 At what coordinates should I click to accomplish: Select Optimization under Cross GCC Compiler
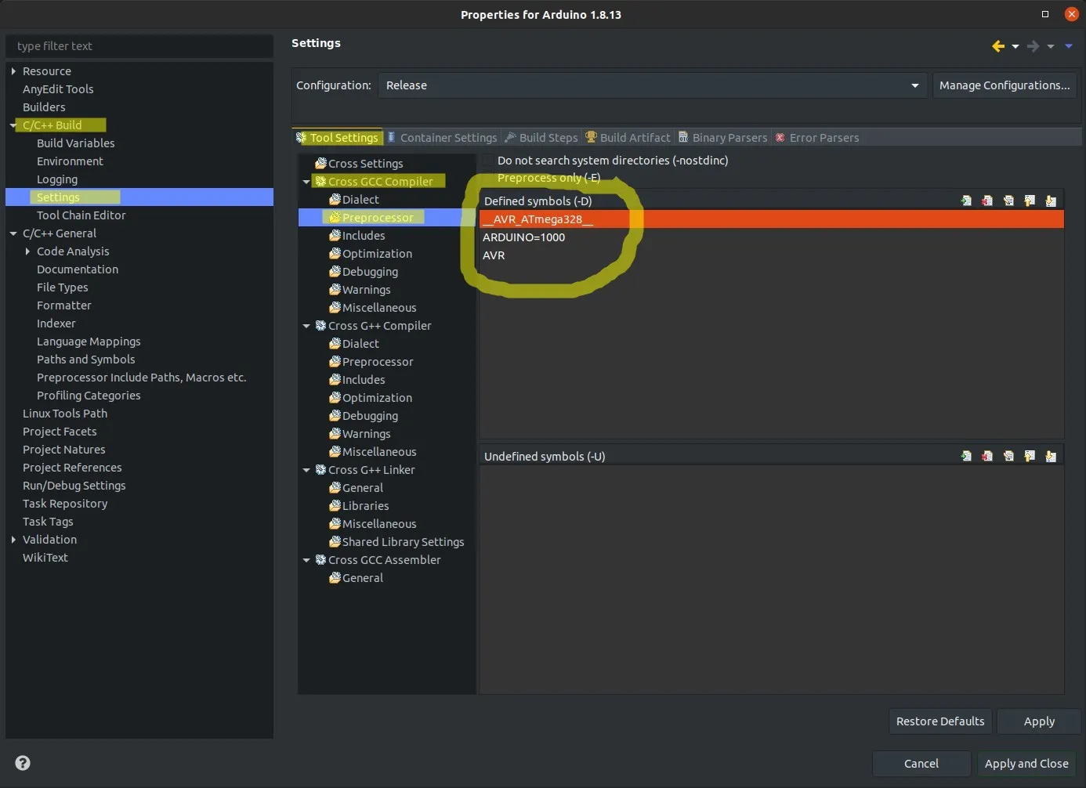[x=371, y=254]
